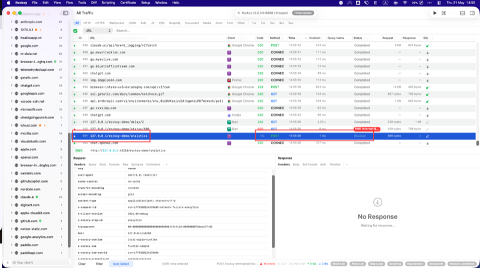Toggle the Block List pill

point(339,264)
